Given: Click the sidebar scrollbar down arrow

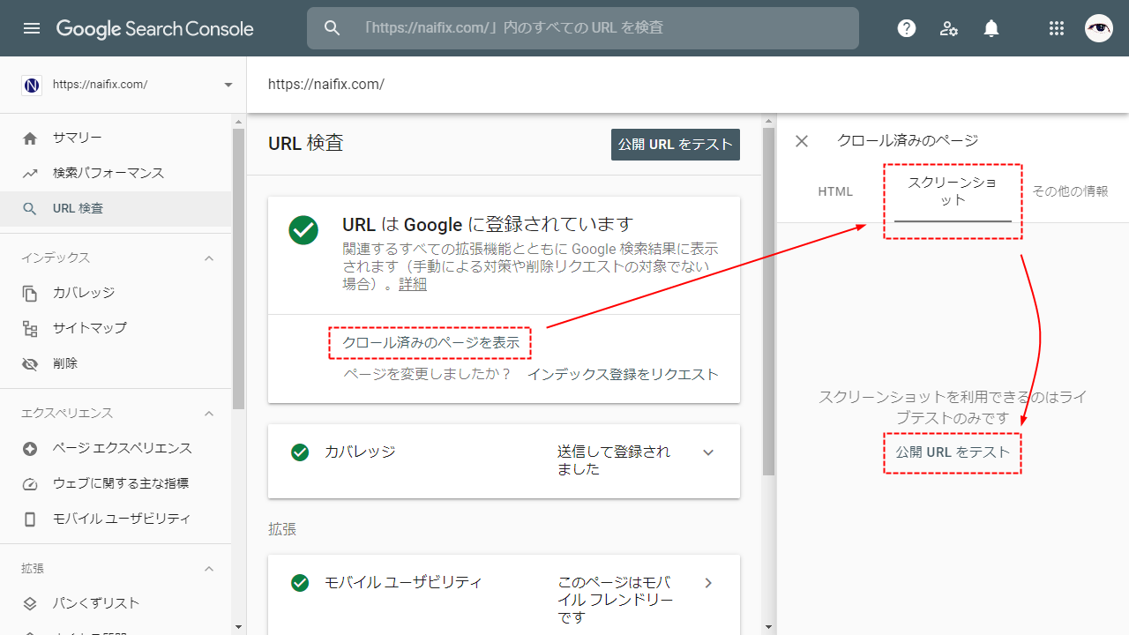Looking at the screenshot, I should (238, 627).
